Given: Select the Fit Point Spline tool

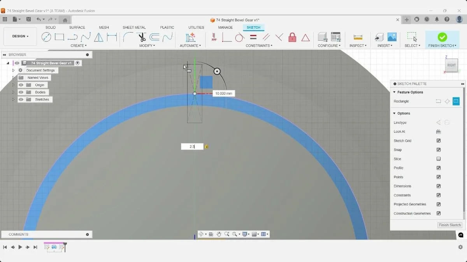Looking at the screenshot, I should coord(86,37).
